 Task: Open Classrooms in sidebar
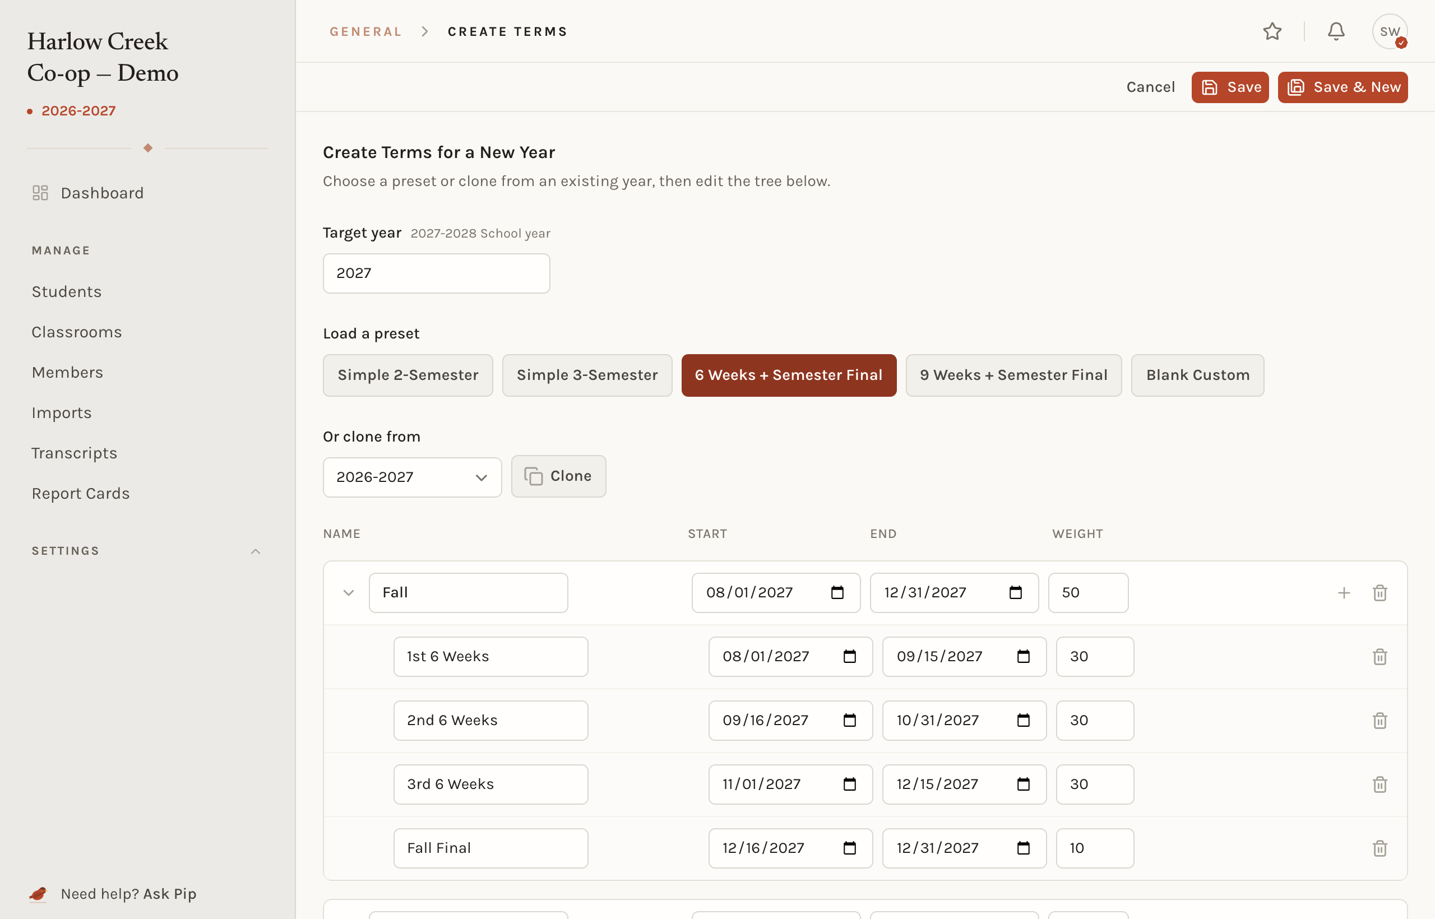[x=76, y=332]
